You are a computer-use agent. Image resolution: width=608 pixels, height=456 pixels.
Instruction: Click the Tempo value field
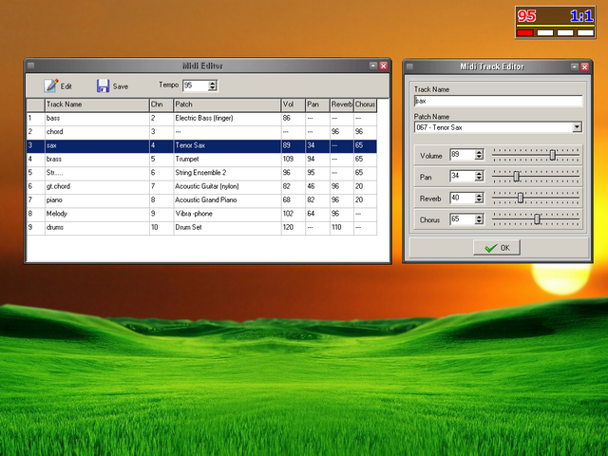click(196, 85)
